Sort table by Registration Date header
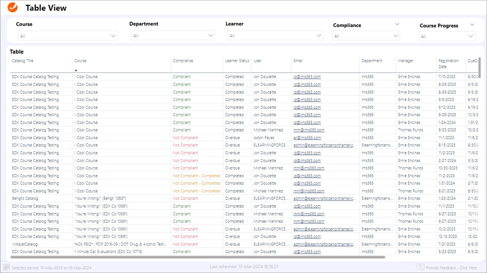This screenshot has height=273, width=487. pyautogui.click(x=448, y=63)
